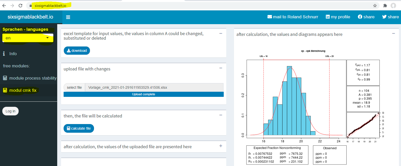The width and height of the screenshot is (401, 166).
Task: Click the Facebook share link
Action: pyautogui.click(x=366, y=17)
